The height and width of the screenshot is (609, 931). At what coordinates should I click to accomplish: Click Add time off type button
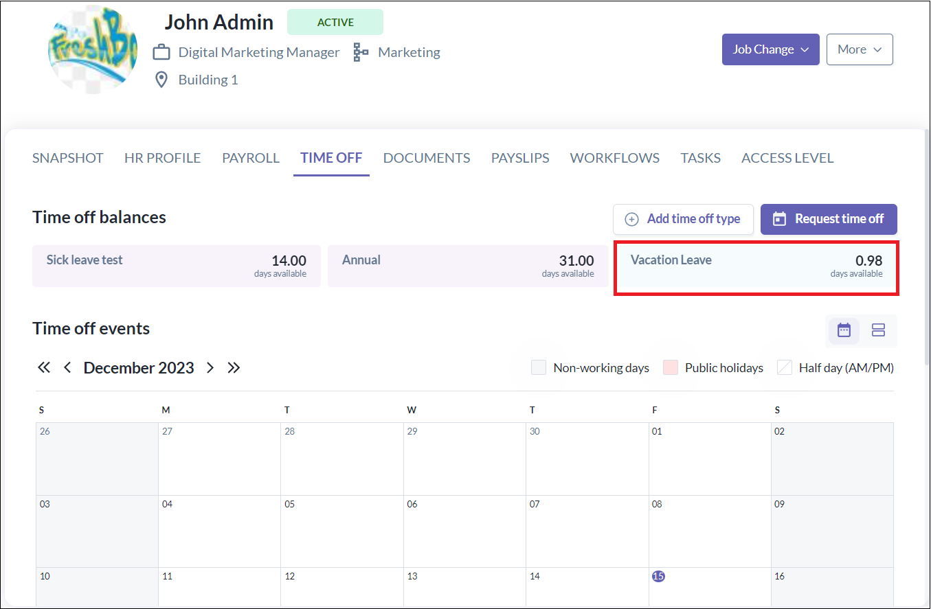683,219
